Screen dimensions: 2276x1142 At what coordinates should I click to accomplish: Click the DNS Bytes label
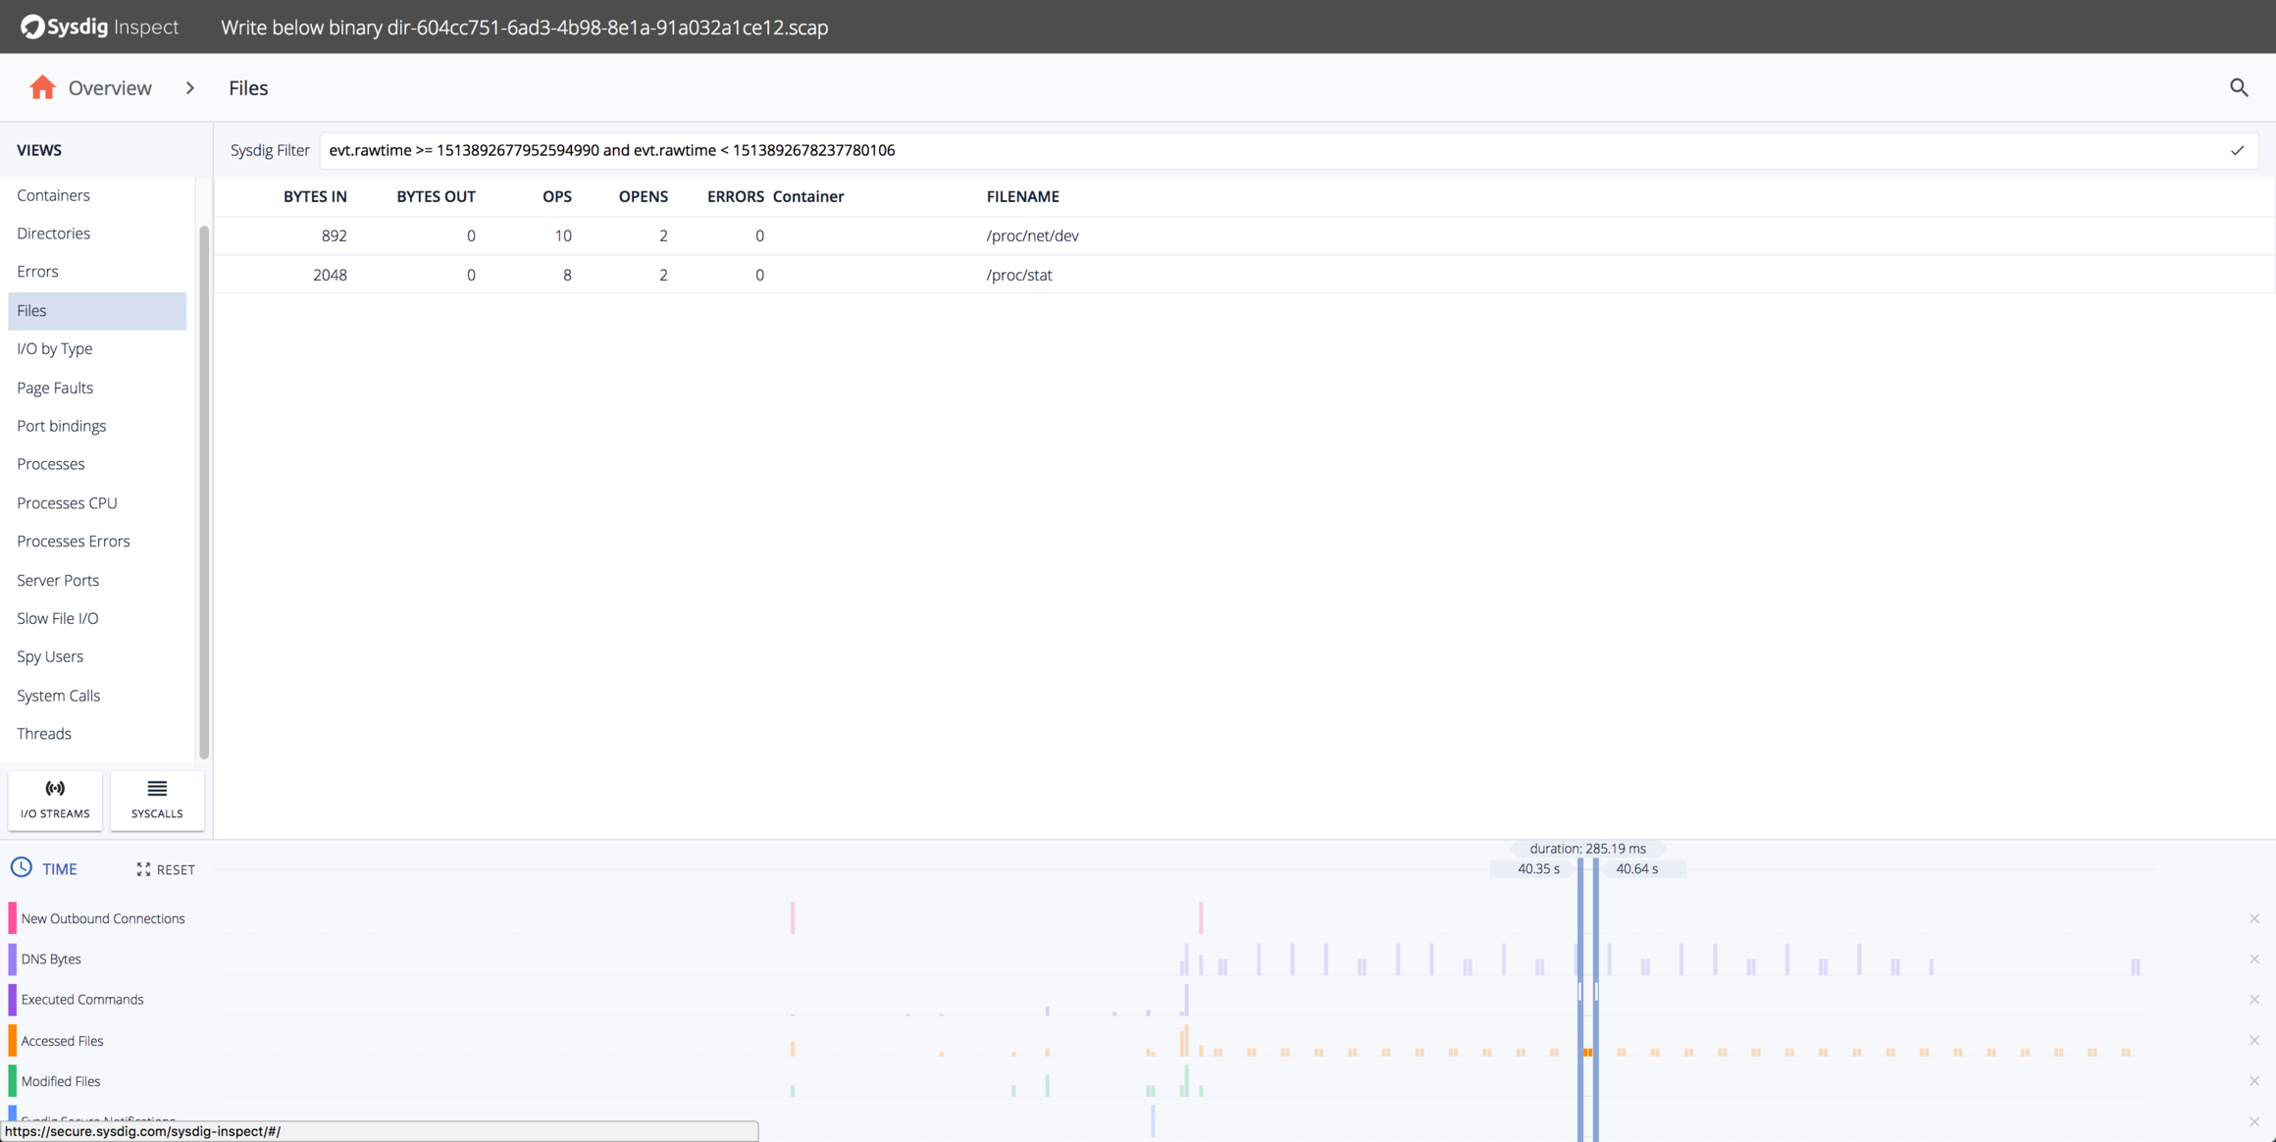[x=51, y=959]
